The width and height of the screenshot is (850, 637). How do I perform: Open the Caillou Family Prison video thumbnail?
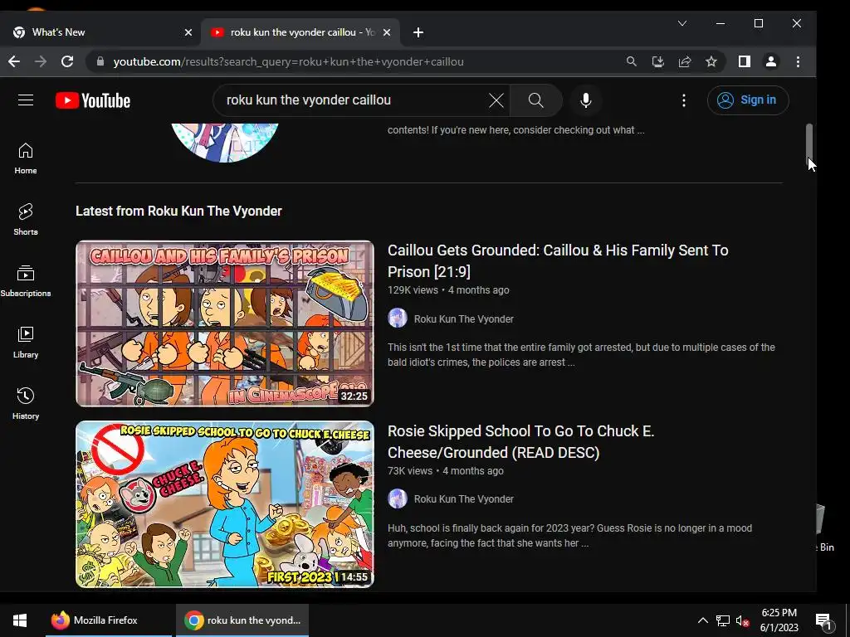tap(225, 323)
